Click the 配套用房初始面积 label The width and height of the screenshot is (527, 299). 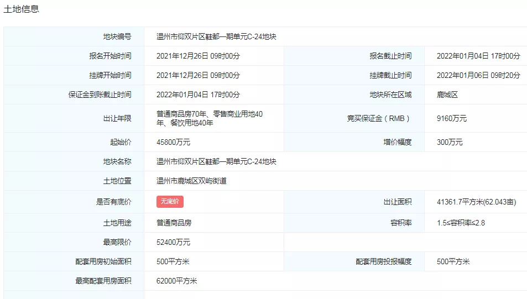[x=103, y=261]
